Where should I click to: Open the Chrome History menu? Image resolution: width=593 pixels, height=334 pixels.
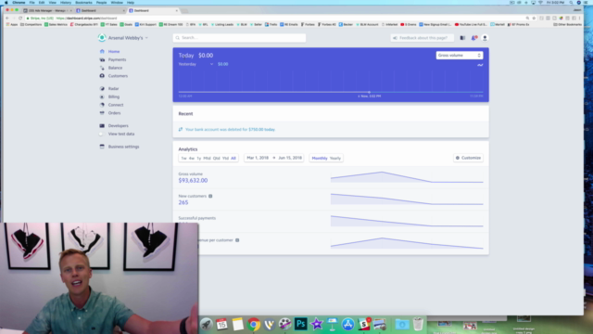click(x=66, y=2)
